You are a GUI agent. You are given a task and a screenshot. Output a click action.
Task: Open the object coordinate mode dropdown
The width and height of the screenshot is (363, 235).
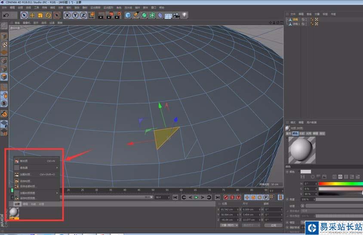[229, 225]
